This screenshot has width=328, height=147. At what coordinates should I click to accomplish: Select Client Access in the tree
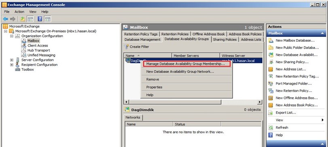tap(38, 46)
